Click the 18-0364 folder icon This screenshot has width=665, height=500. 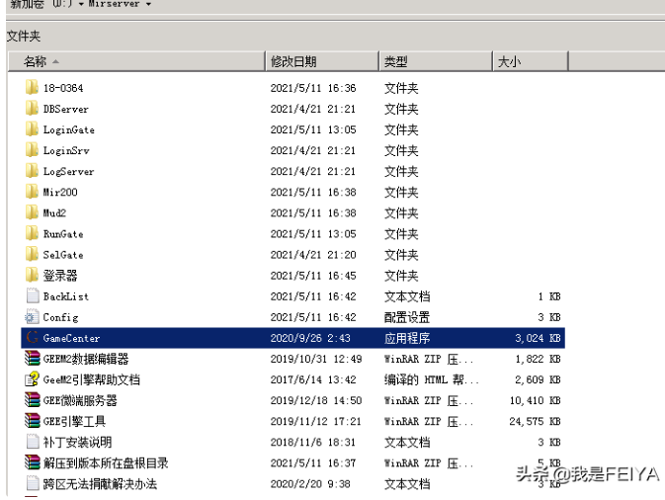(32, 87)
